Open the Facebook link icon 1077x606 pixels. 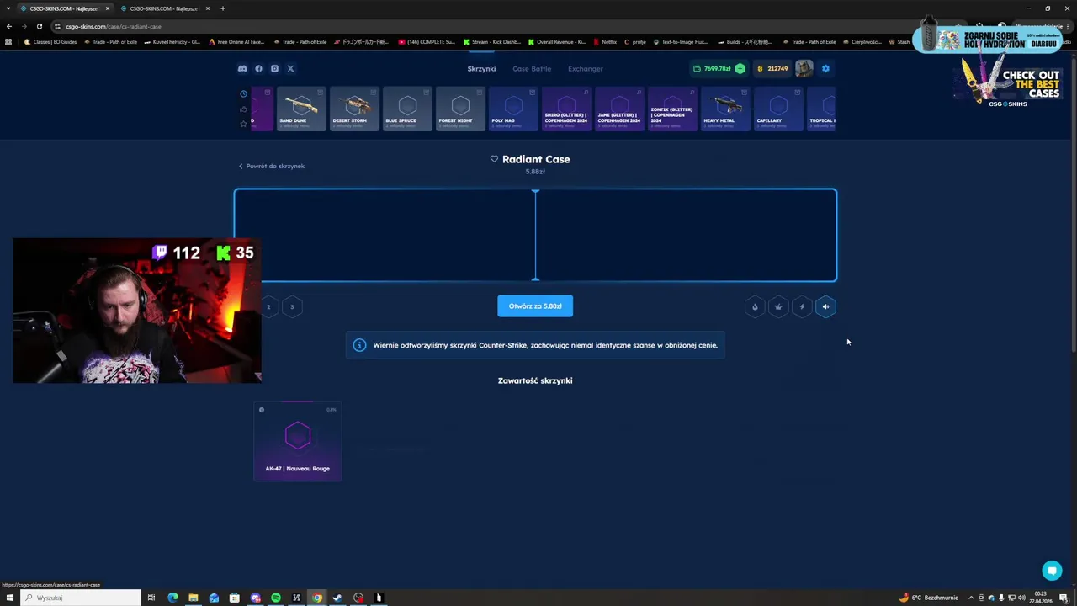click(258, 69)
